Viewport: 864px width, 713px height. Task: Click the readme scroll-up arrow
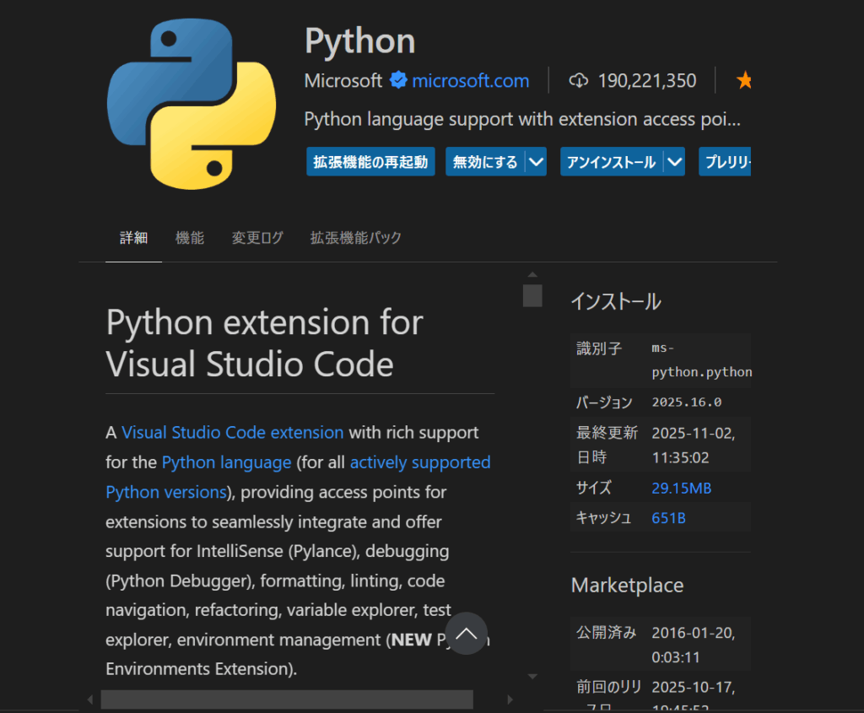pos(532,274)
